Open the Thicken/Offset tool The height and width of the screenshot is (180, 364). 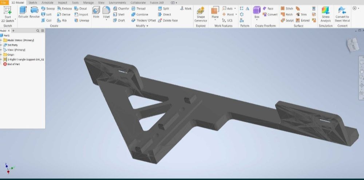point(143,20)
